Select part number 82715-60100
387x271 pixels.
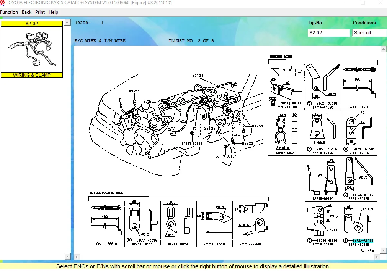[323, 153]
